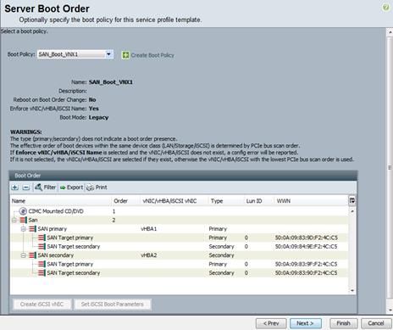Proceed with the Next button

tap(305, 323)
